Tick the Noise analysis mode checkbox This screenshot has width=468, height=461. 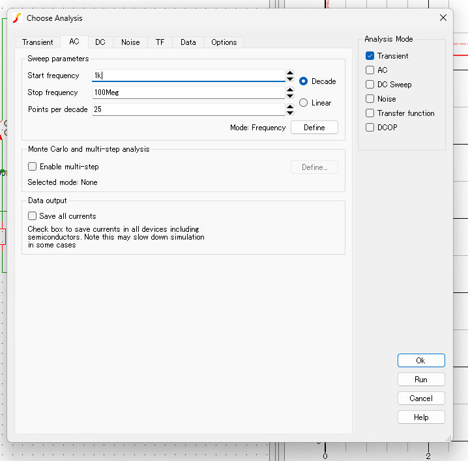(x=370, y=99)
